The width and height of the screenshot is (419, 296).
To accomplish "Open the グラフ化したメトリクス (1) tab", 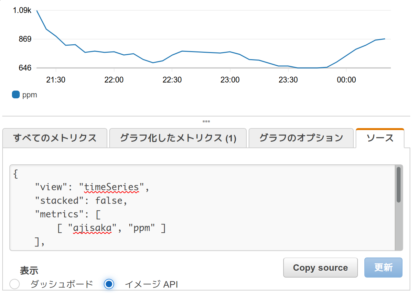I will pos(178,138).
